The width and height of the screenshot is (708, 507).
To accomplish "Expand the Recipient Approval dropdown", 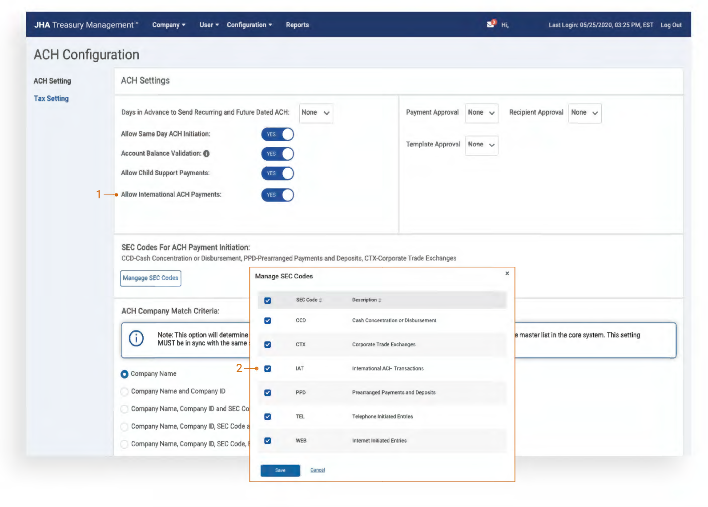I will pyautogui.click(x=584, y=113).
